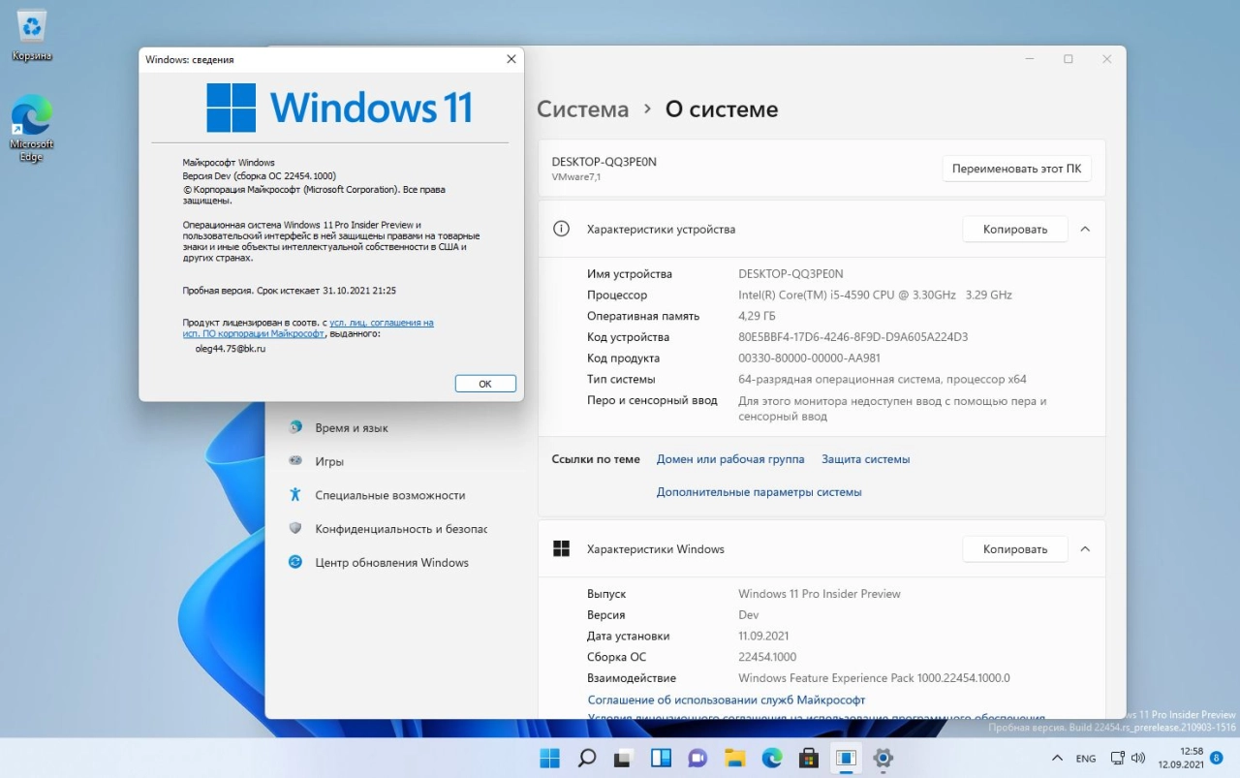Show hidden system tray icons
The height and width of the screenshot is (778, 1240).
click(x=1057, y=758)
